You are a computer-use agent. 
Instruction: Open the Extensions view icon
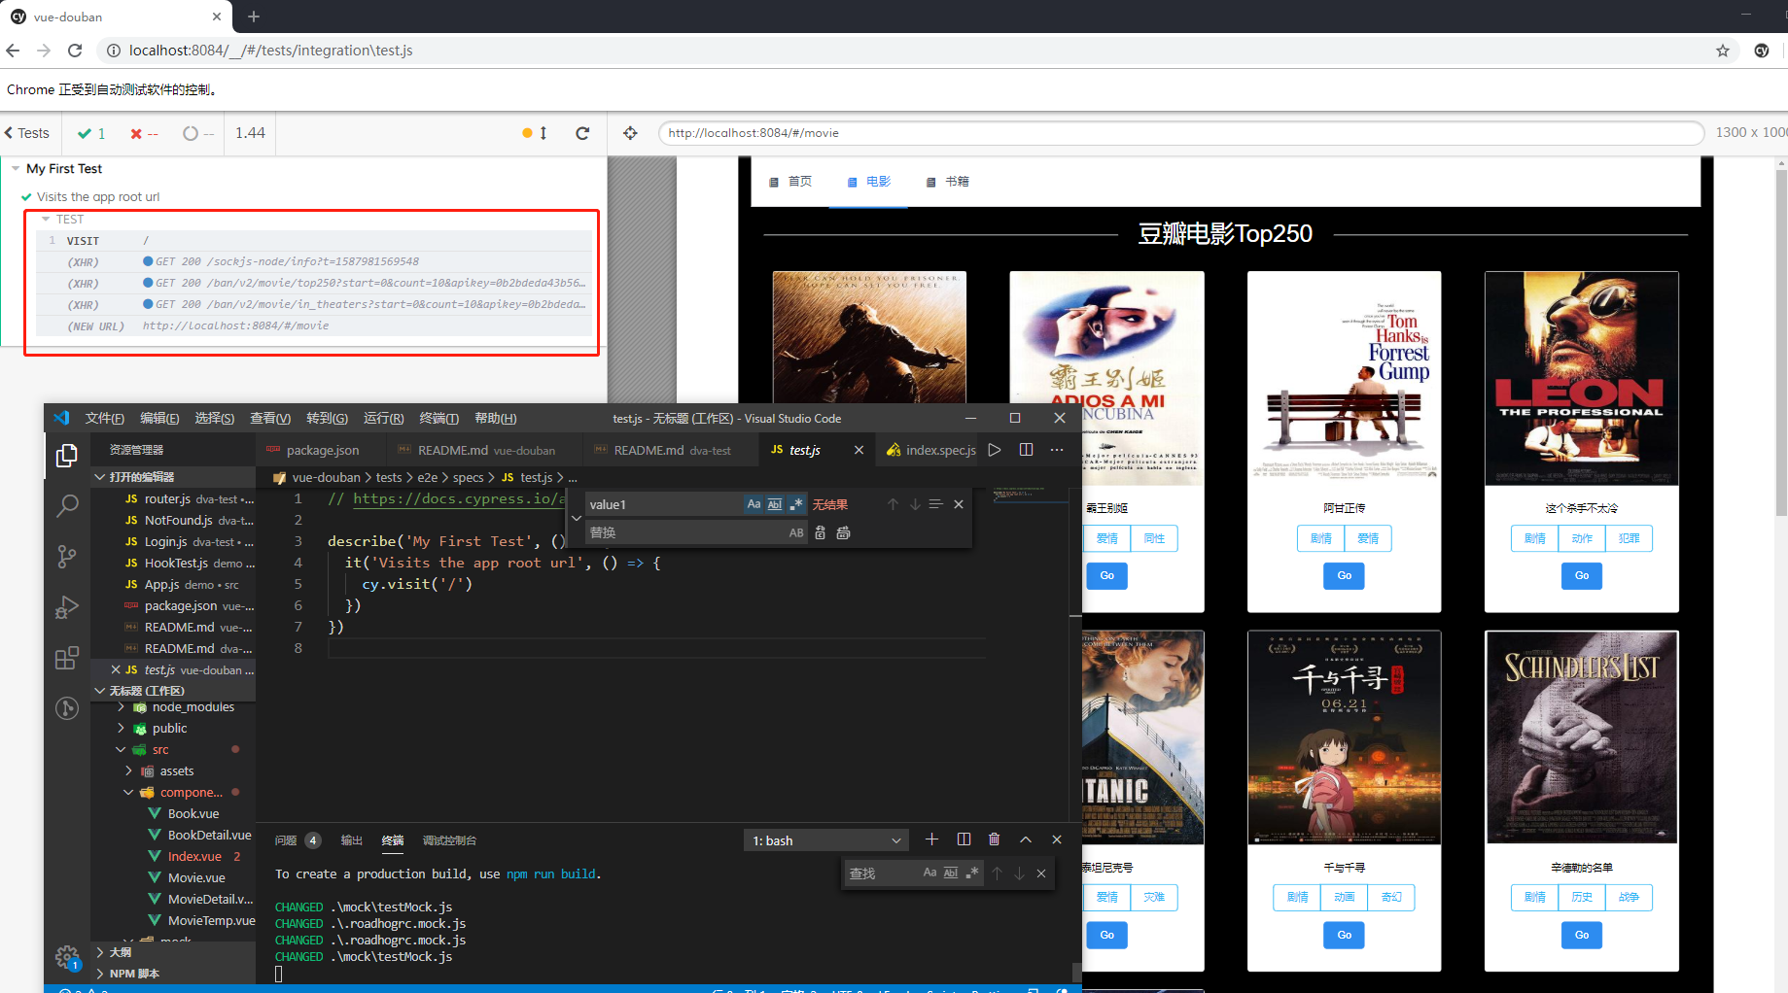coord(66,658)
